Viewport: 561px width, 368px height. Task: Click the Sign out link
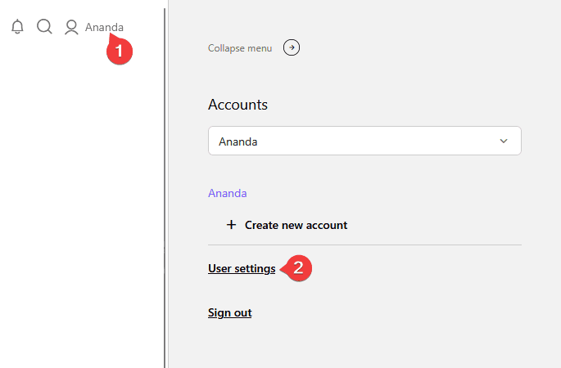click(229, 312)
